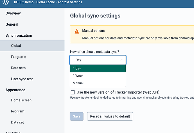The height and width of the screenshot is (133, 194).
Task: Click the dropdown chevron arrow
Action: click(x=121, y=60)
